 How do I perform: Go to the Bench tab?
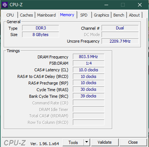pos(119,15)
